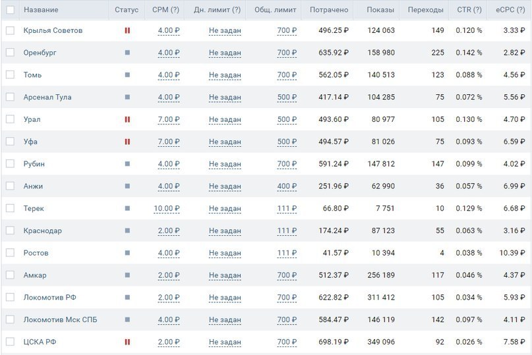Screen dimensions: 532x355
Task: Click the stopped status icon for Локомотив Мск СПБ
Action: pos(127,319)
